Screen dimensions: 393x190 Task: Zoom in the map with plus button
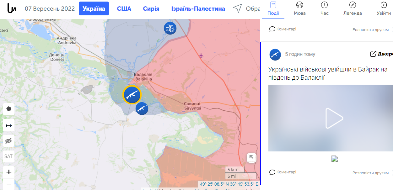(x=9, y=172)
